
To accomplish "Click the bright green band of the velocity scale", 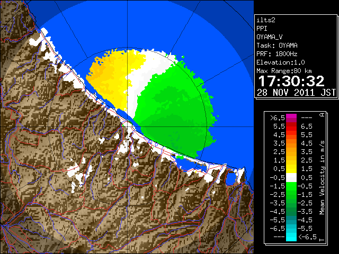I will 291,186.
